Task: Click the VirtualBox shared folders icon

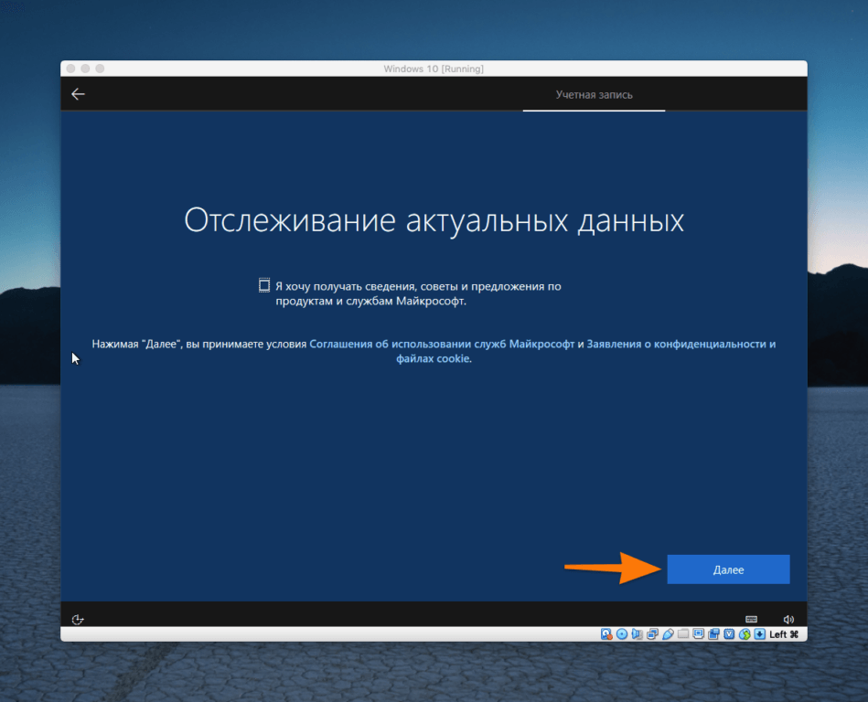Action: point(683,634)
